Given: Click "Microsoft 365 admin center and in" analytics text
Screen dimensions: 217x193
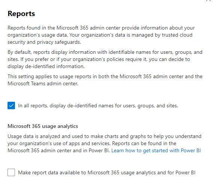Looking at the screenshot, I should tap(47, 150).
